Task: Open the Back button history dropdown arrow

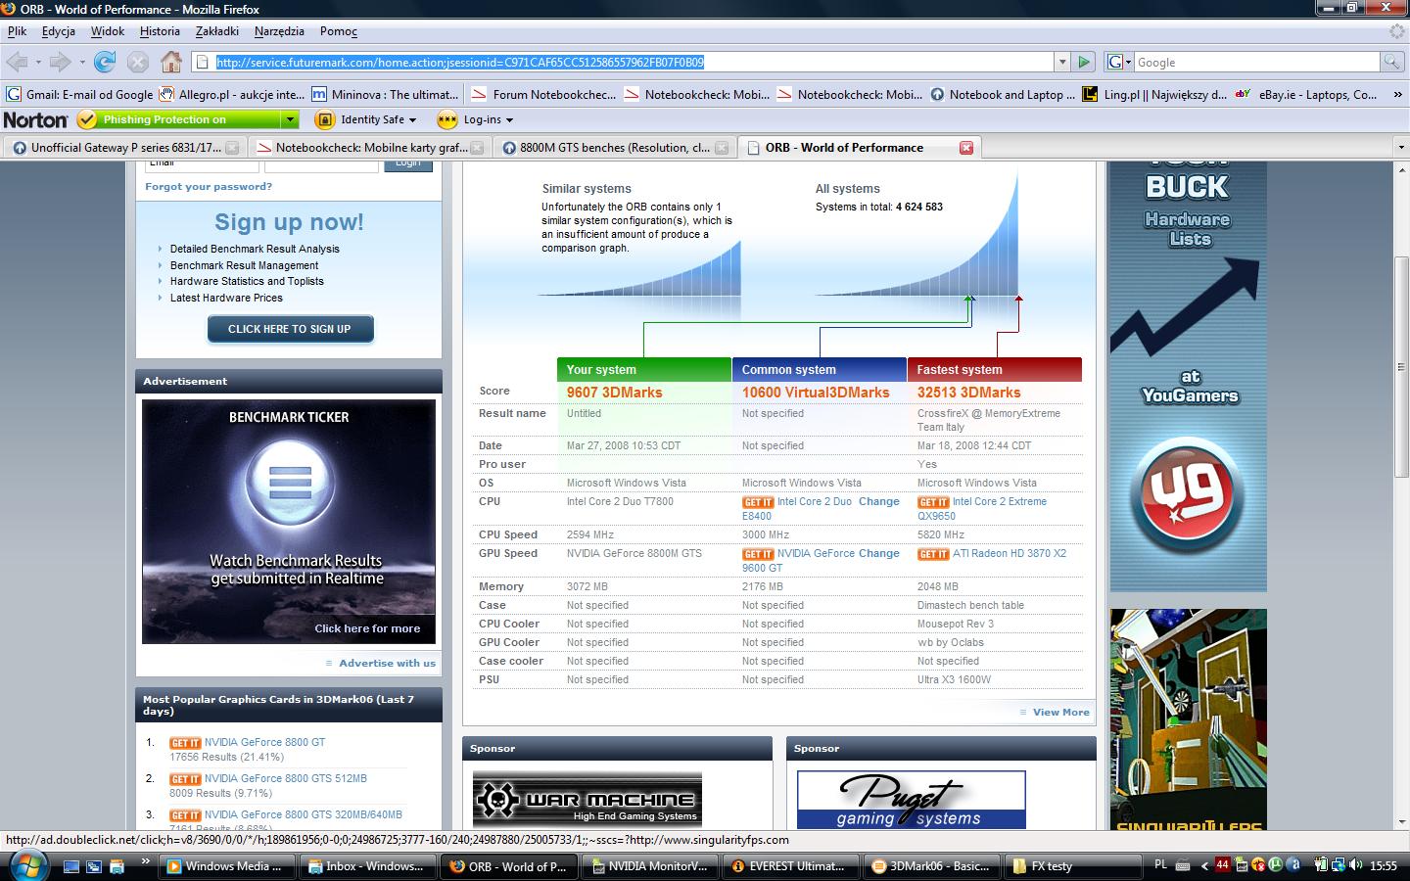Action: [x=38, y=62]
